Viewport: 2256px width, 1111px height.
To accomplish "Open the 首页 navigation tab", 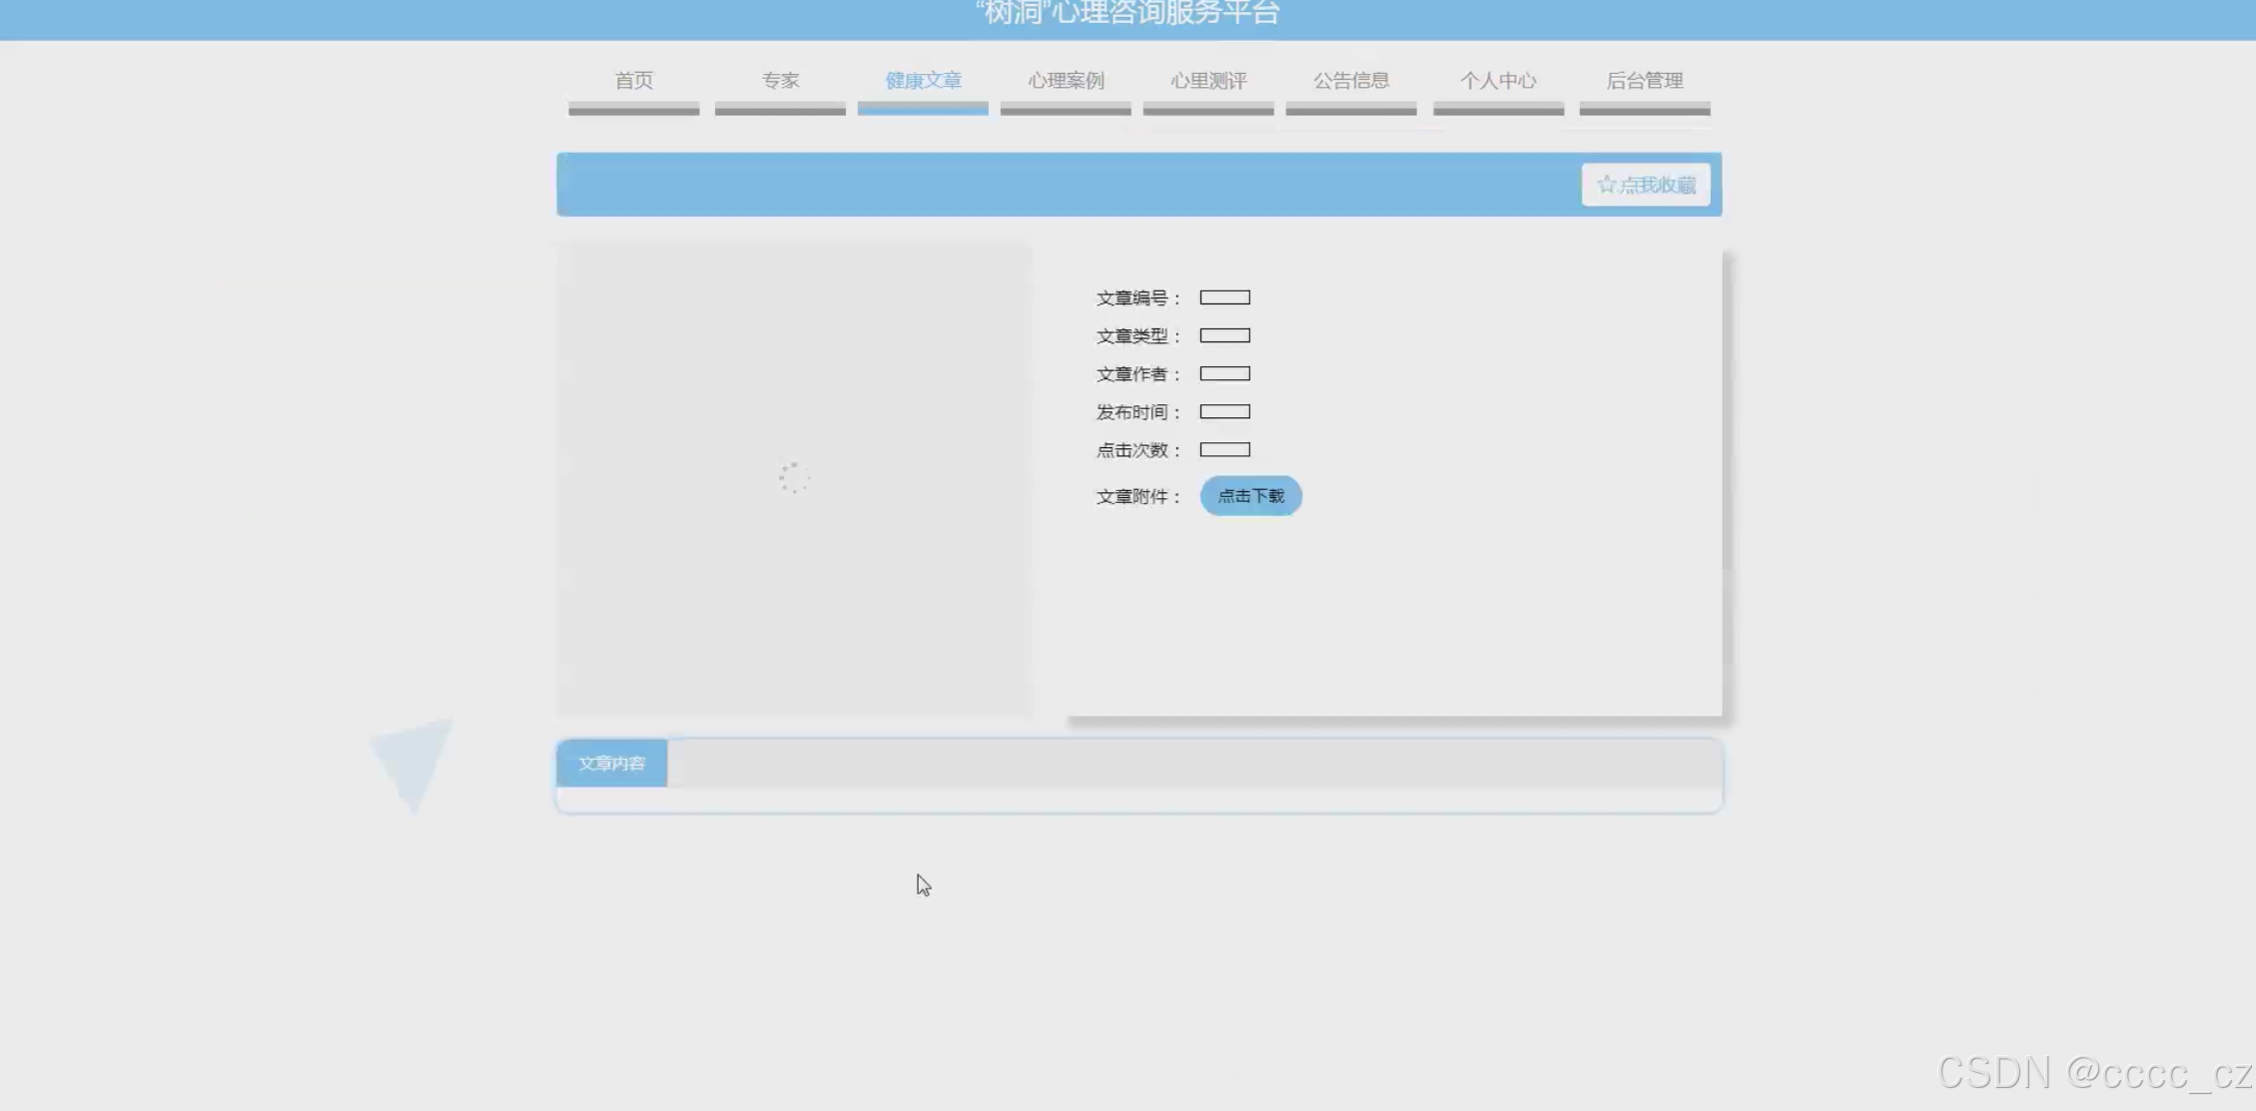I will point(633,81).
